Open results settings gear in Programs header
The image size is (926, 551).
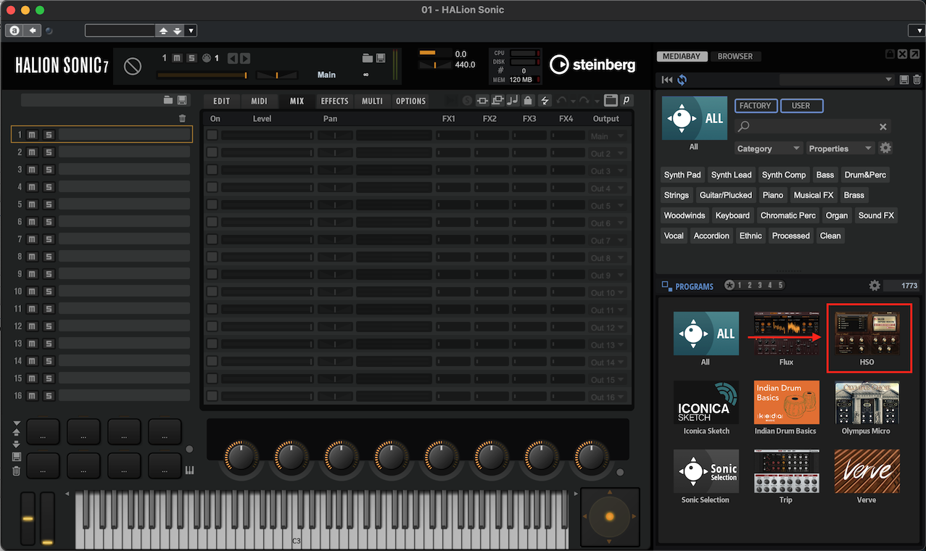pos(875,286)
